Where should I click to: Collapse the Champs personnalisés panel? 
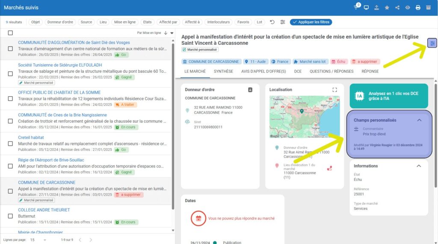pyautogui.click(x=419, y=120)
